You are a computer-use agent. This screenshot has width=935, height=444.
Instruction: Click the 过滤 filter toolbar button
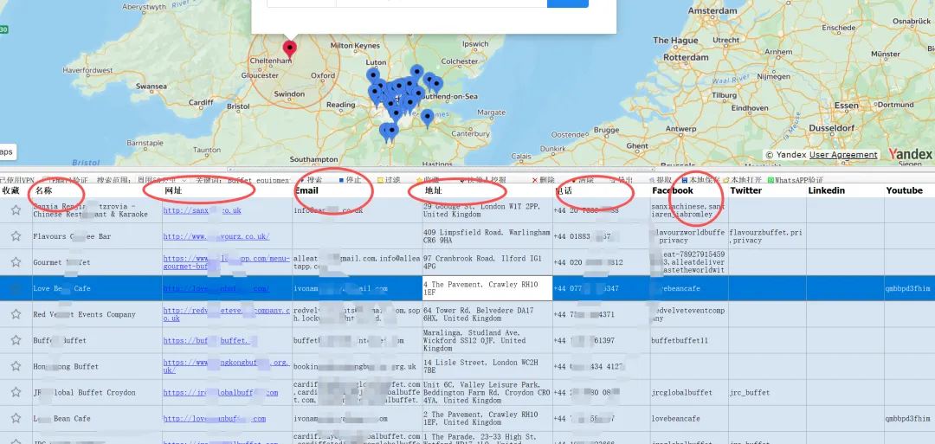[388, 179]
